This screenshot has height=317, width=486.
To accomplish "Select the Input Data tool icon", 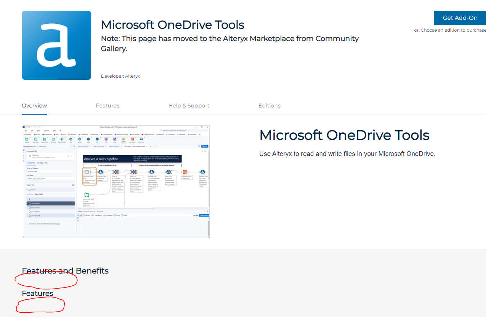I will pos(35,139).
